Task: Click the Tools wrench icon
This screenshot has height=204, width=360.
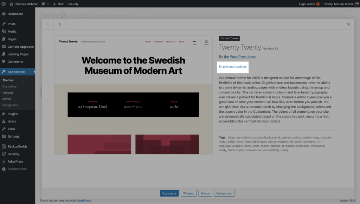Action: click(x=4, y=129)
